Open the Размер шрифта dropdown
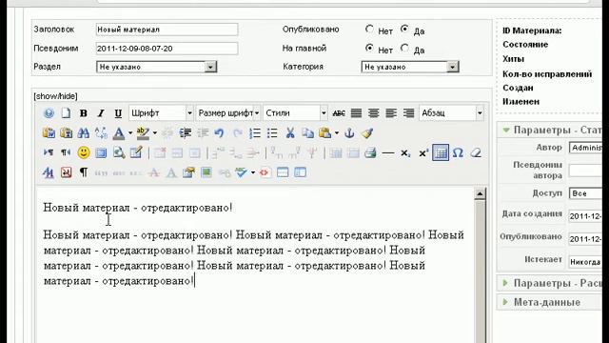 228,113
